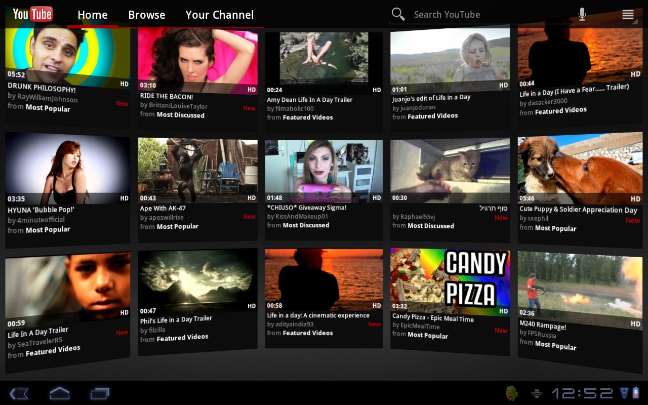Visit the FPSRussia channel link

538,334
